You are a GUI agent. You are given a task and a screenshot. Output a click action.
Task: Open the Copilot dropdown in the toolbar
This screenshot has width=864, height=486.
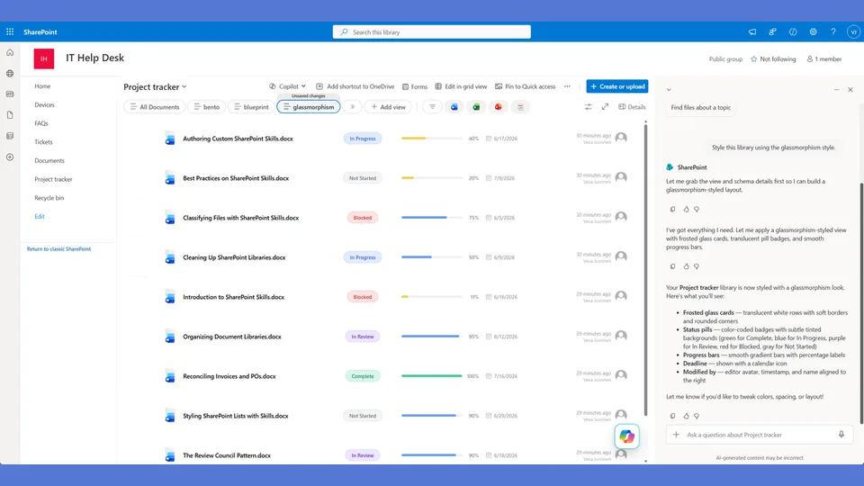[287, 86]
